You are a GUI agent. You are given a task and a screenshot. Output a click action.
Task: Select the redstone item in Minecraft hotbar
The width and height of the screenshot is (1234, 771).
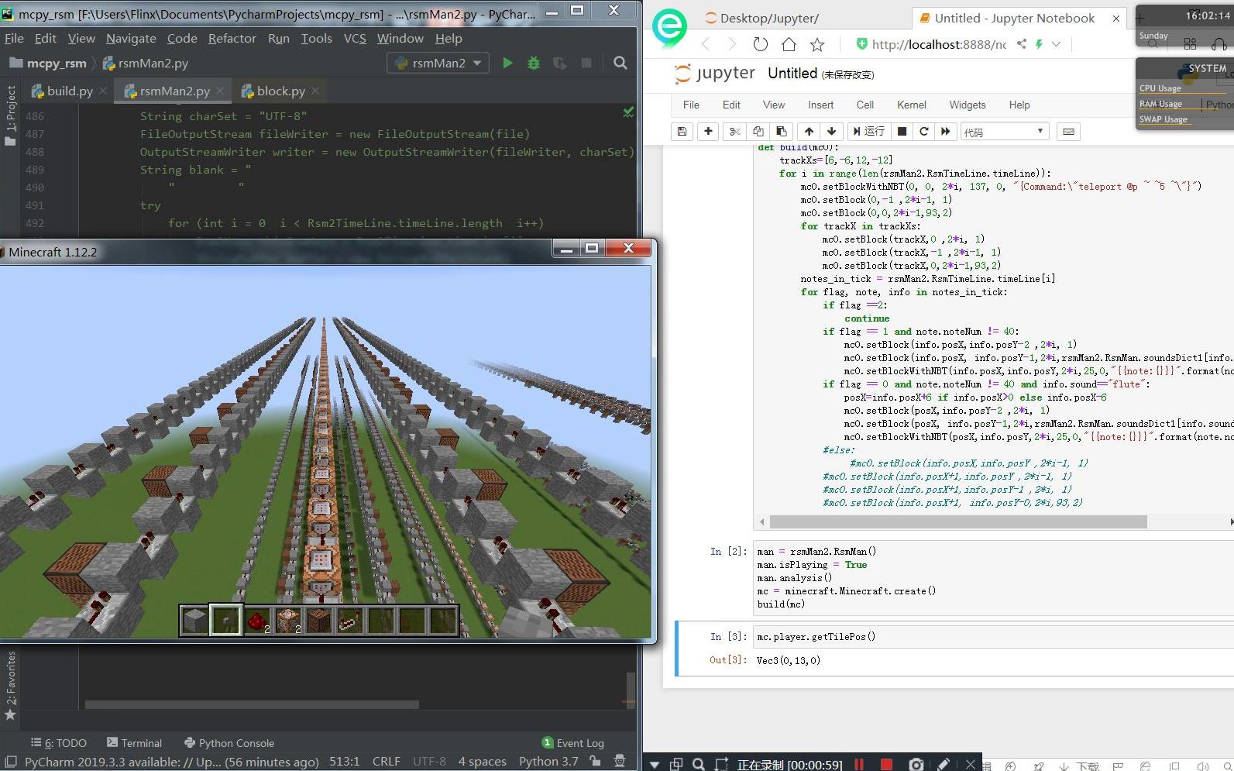point(257,621)
